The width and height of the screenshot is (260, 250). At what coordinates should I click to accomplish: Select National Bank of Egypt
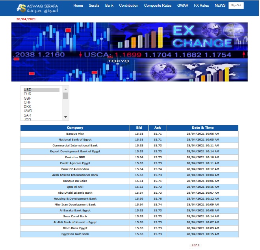(x=75, y=140)
